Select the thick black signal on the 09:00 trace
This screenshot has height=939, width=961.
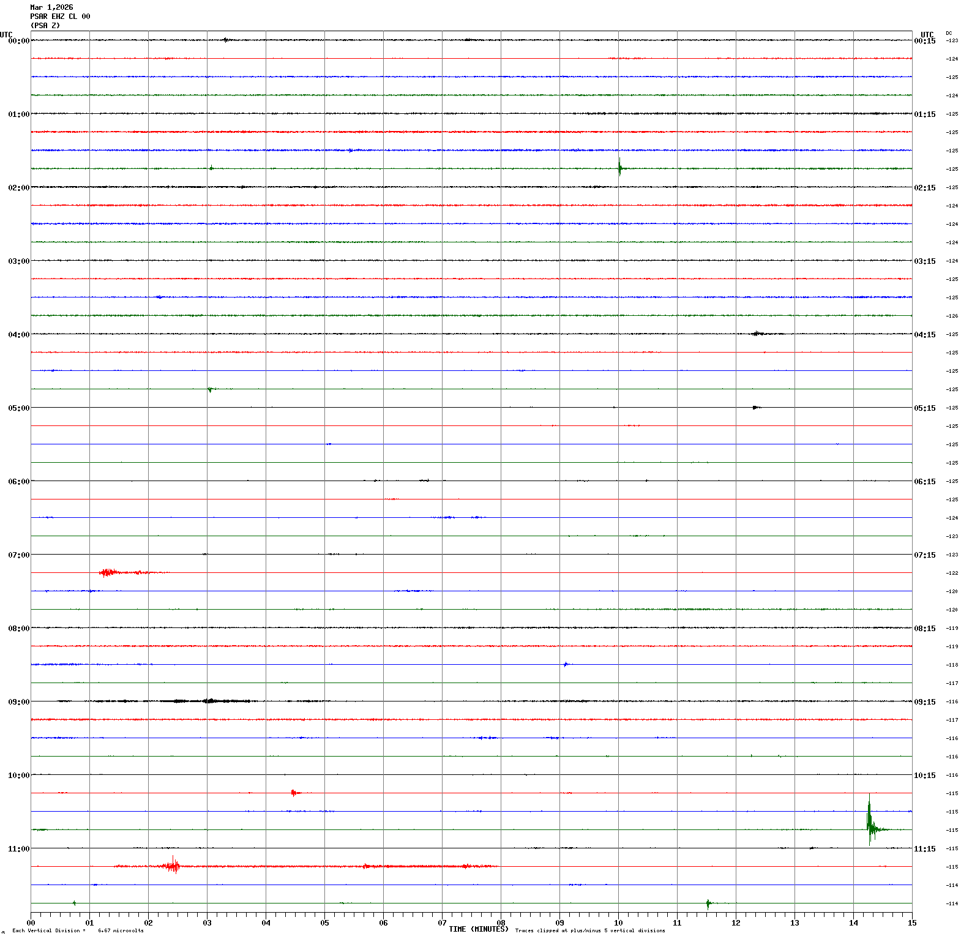tap(208, 701)
